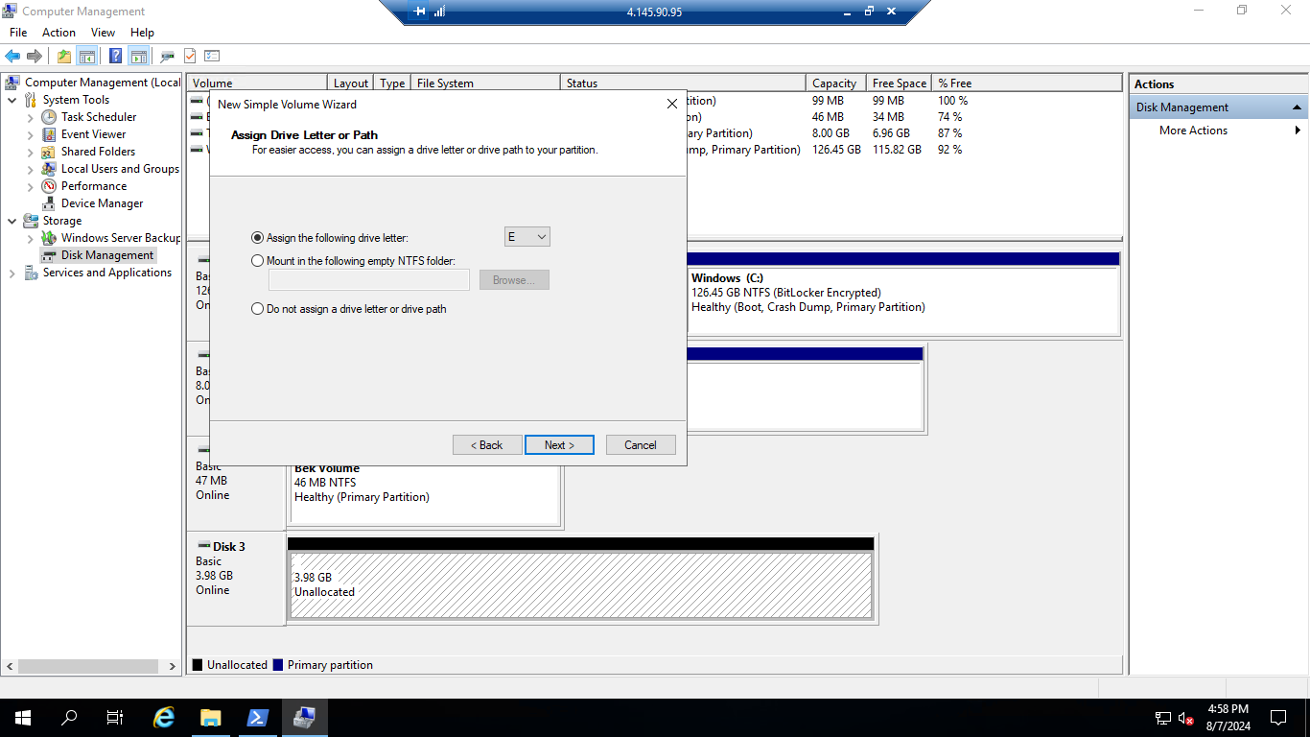Viewport: 1310px width, 737px height.
Task: Click the Services and Applications icon
Action: pyautogui.click(x=31, y=273)
